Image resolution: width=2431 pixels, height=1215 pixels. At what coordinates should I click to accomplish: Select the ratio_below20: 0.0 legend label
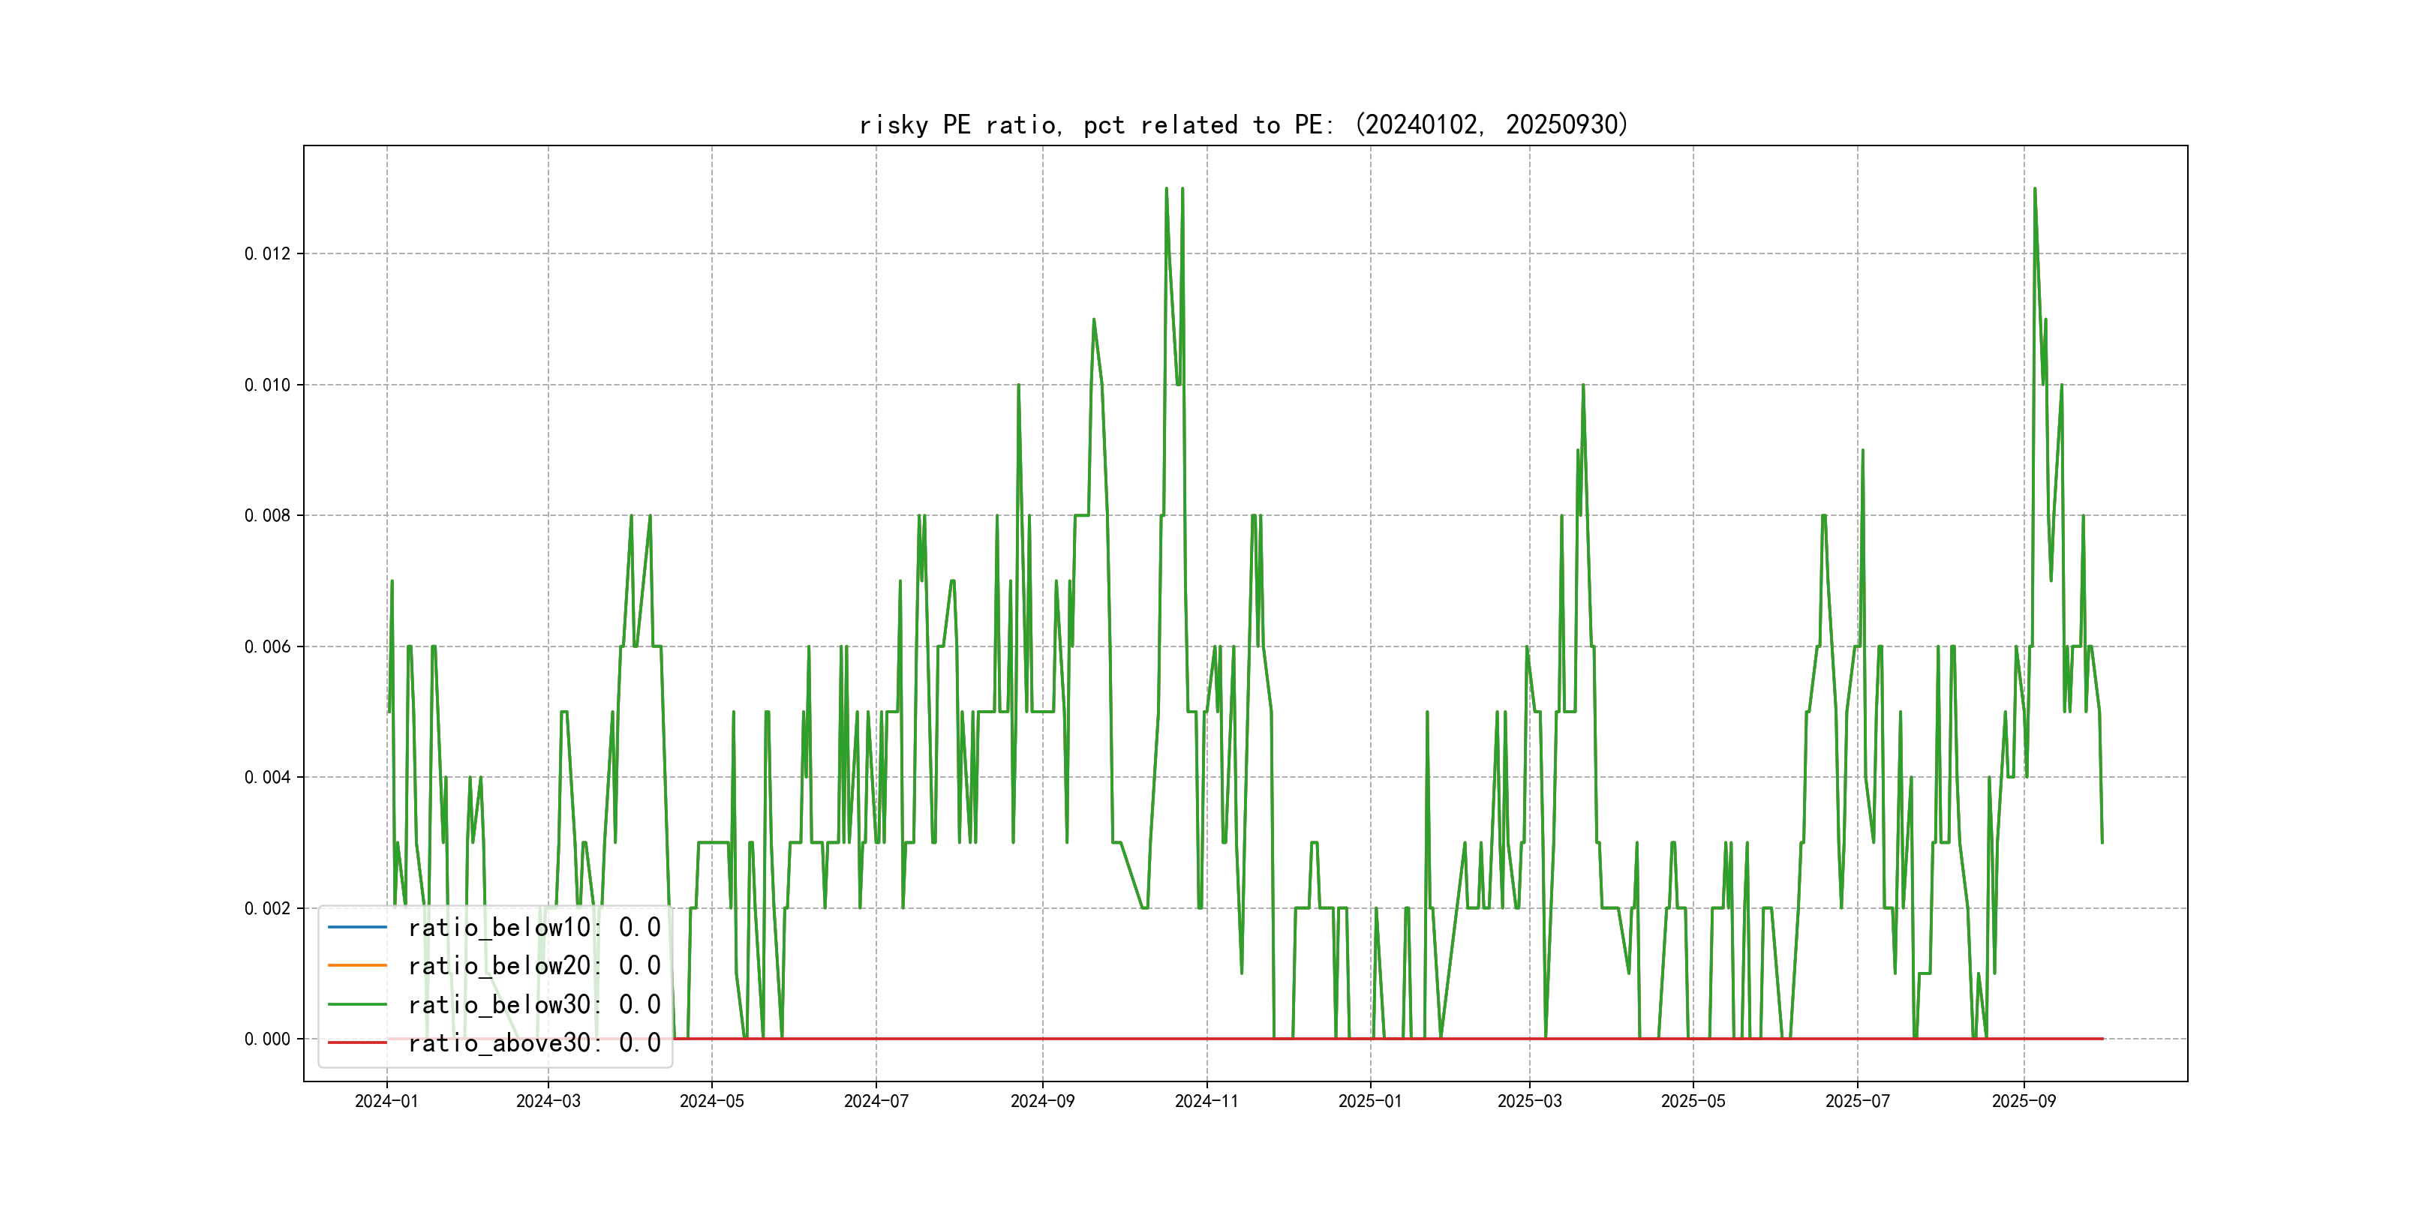point(534,965)
